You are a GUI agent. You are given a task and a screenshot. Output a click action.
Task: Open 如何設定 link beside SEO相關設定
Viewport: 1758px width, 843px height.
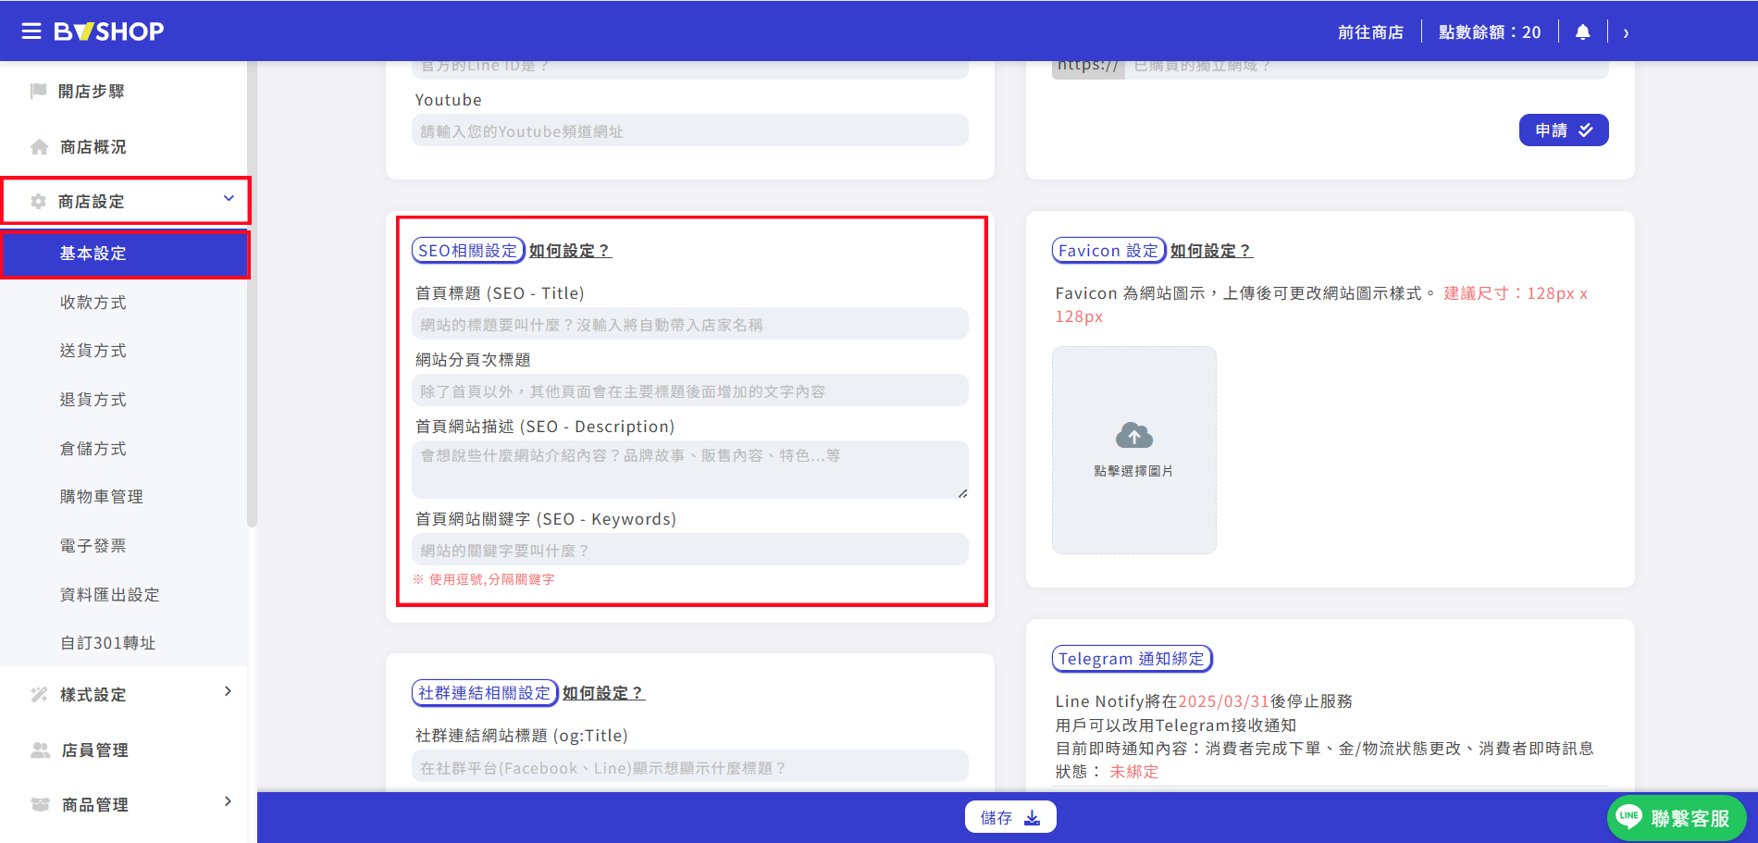click(570, 251)
